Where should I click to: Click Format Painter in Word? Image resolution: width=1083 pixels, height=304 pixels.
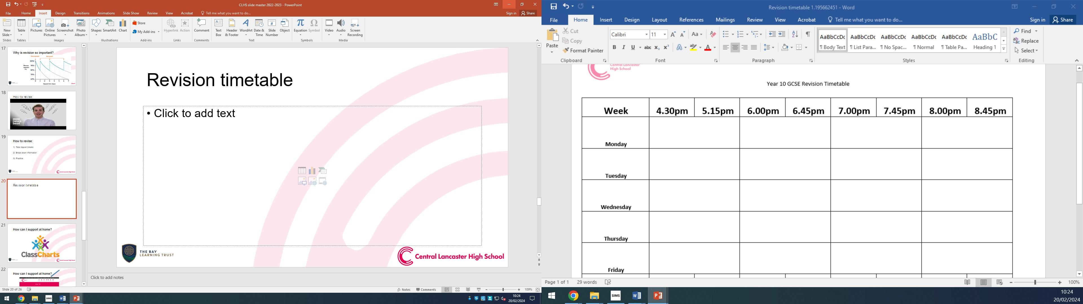[x=583, y=51]
